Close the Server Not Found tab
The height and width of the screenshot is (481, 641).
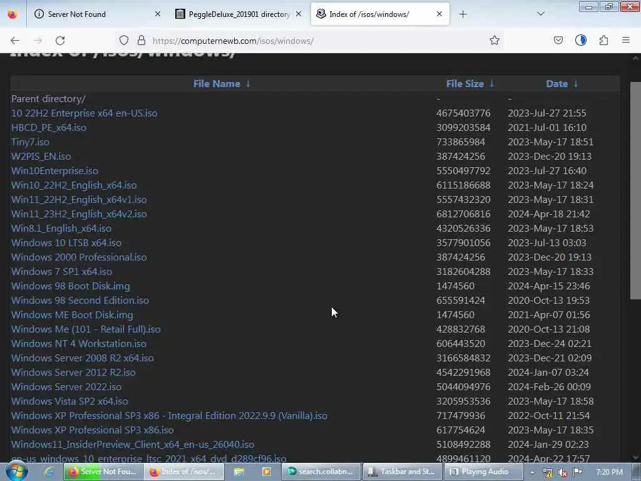point(157,14)
